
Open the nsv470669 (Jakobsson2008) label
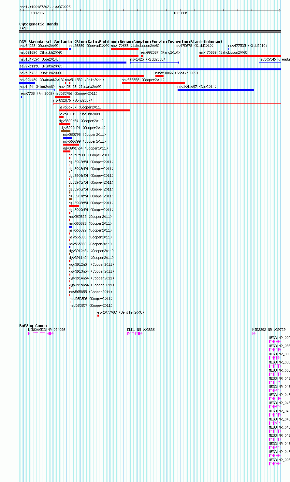(x=223, y=52)
